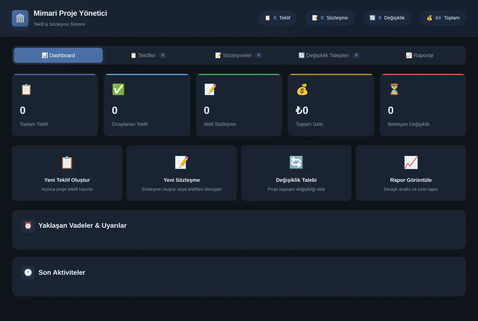478x321 pixels.
Task: Click the Mimari Proje Yönetici title
Action: click(71, 13)
